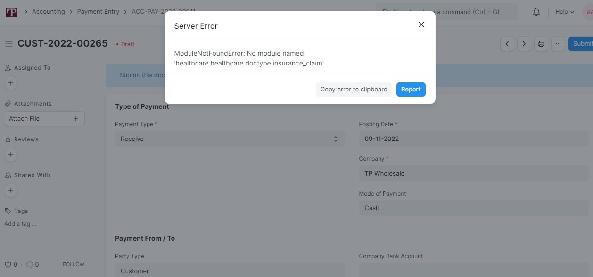Image resolution: width=593 pixels, height=277 pixels.
Task: Click FOLLOW to follow this document
Action: [73, 264]
